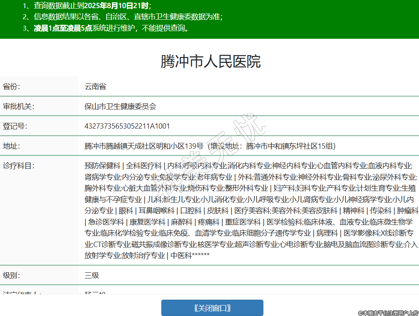Viewport: 419px width, 316px height.
Task: Select the 地址 row label
Action: (11, 146)
